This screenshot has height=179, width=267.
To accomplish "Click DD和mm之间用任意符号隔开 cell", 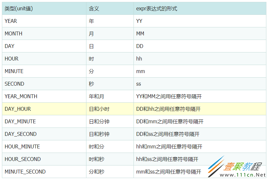I will pyautogui.click(x=200, y=121).
